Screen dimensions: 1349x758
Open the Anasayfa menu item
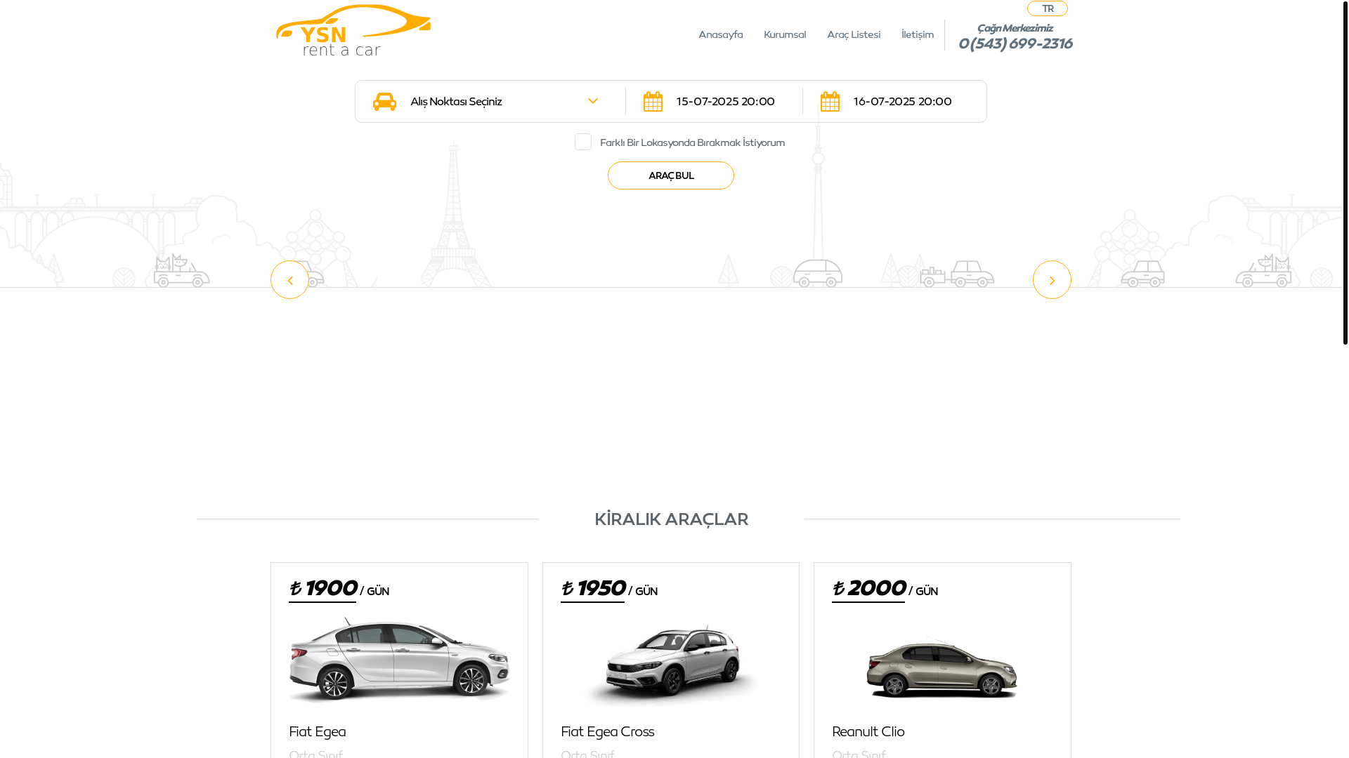720,34
